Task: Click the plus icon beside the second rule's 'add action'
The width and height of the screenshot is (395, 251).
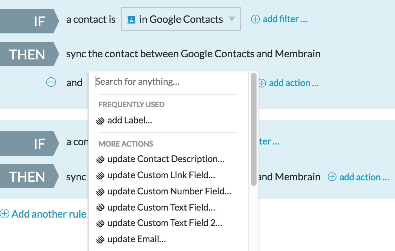Action: click(x=332, y=177)
